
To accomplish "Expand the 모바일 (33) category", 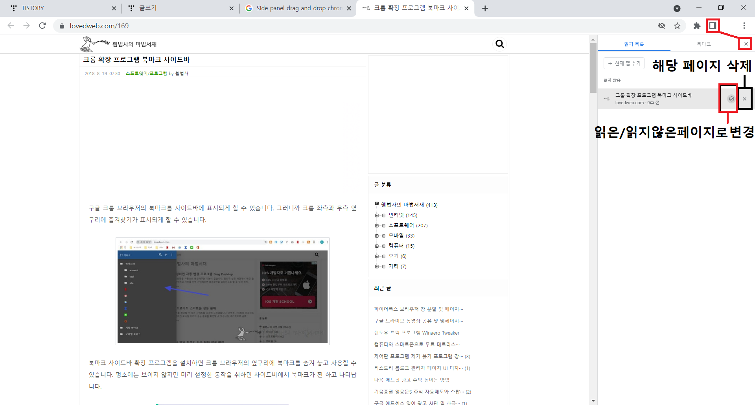I will coord(377,236).
